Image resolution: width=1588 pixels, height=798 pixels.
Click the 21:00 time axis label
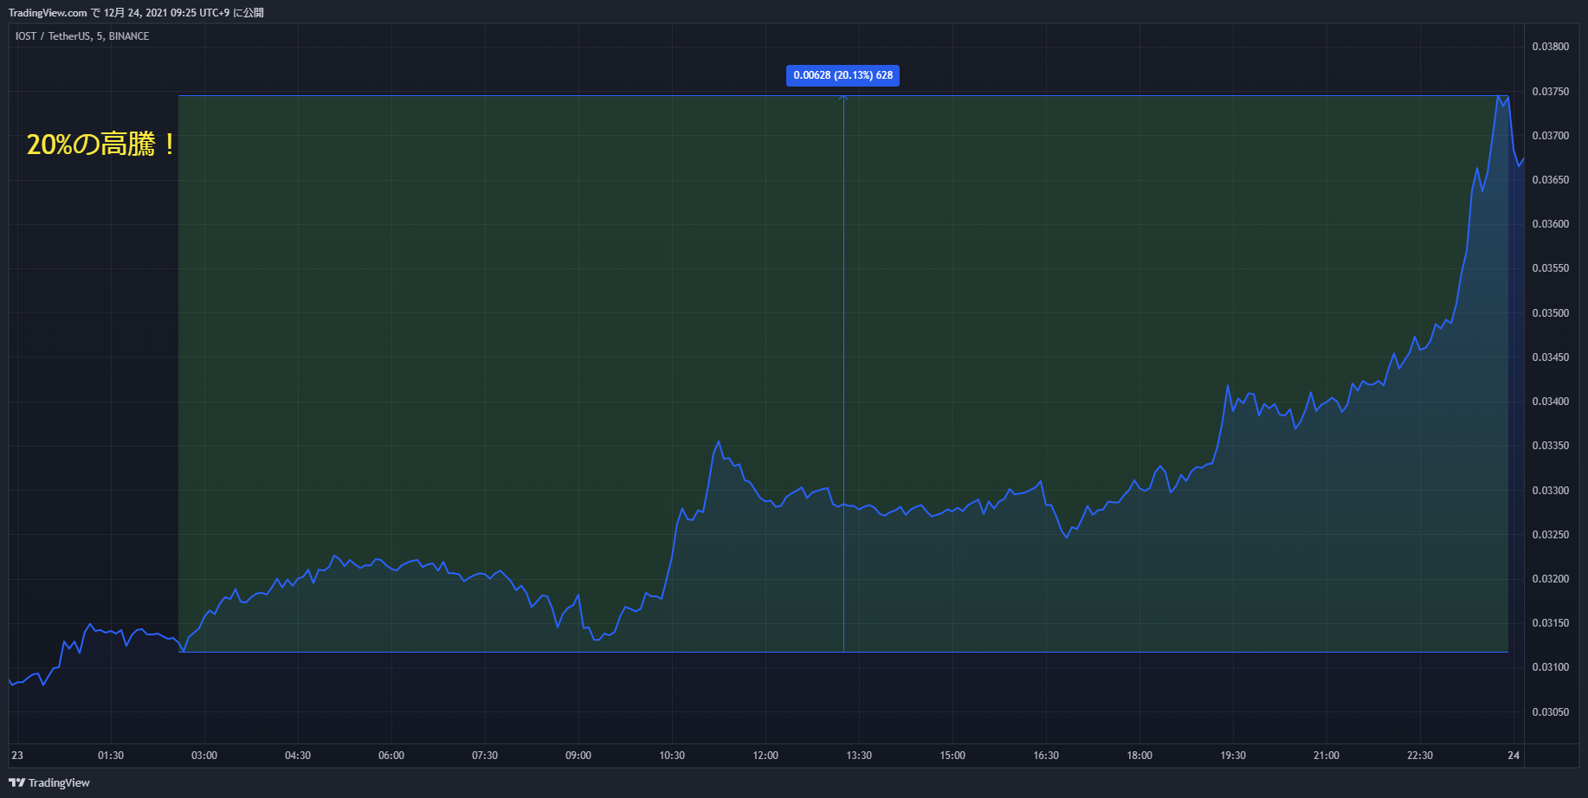(1327, 756)
